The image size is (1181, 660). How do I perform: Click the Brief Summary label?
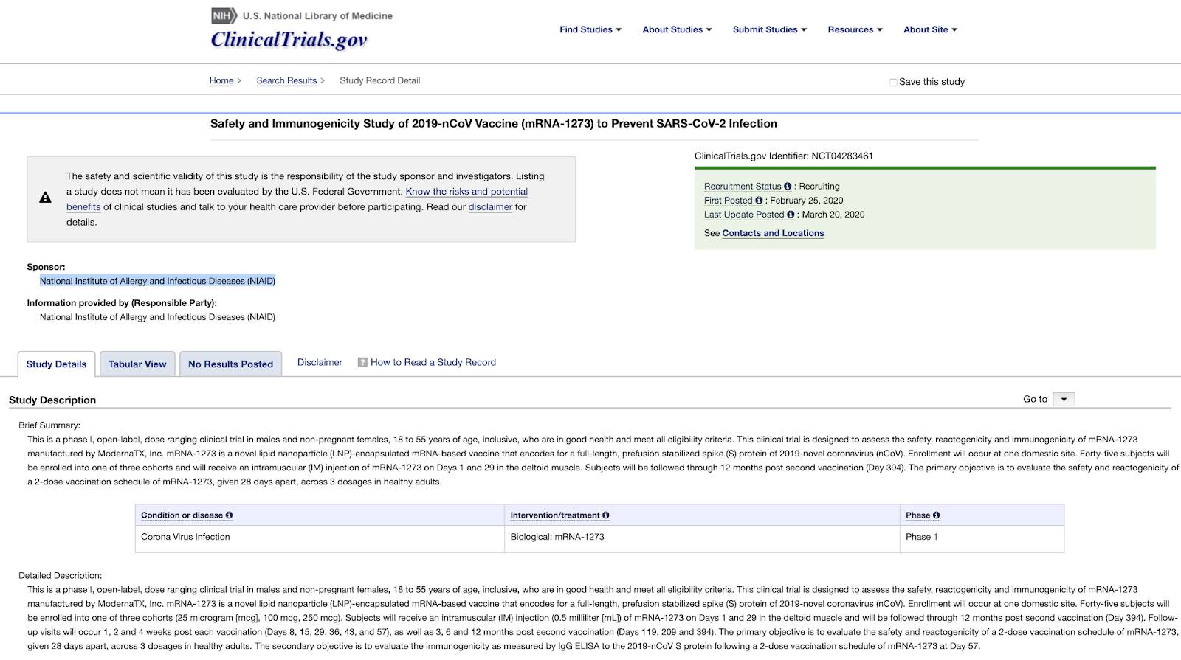click(x=49, y=425)
